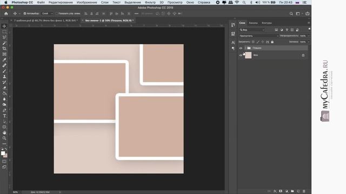Switch to the Контуры tab
The height and width of the screenshot is (194, 346).
(267, 23)
